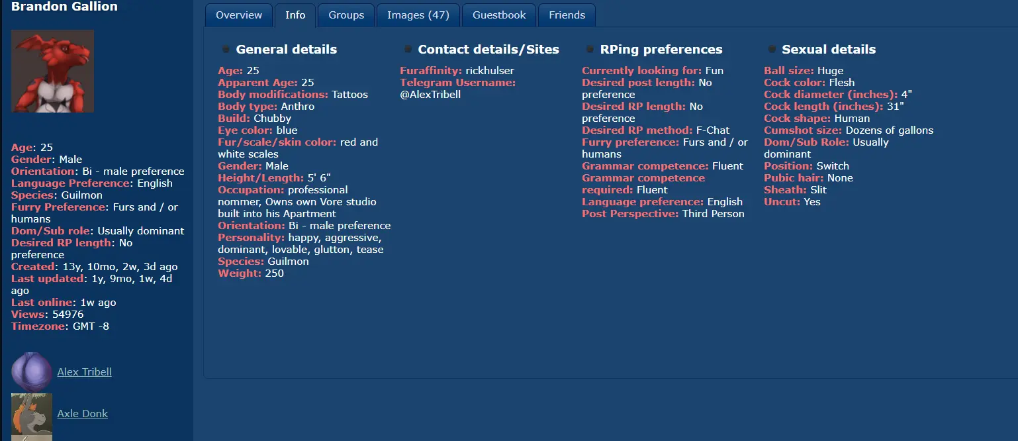Click the Body type: Anthro entry

[x=266, y=107]
